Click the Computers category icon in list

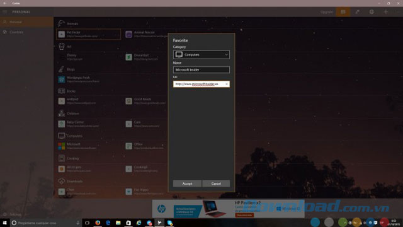pos(62,136)
